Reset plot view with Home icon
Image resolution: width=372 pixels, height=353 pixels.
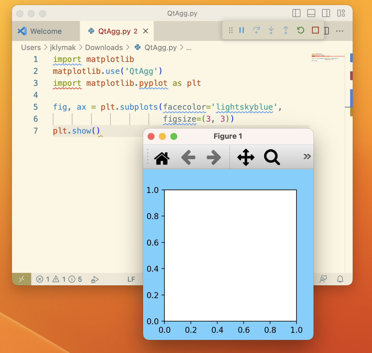[x=162, y=157]
